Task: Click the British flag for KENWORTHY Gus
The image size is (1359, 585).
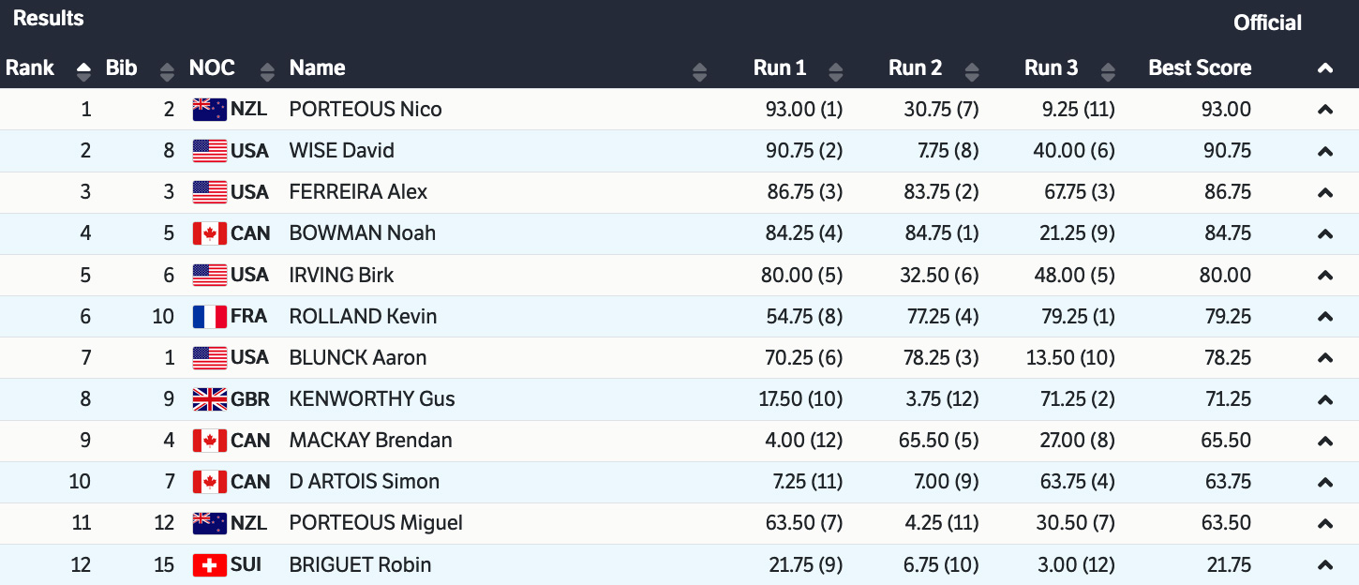Action: (x=209, y=399)
